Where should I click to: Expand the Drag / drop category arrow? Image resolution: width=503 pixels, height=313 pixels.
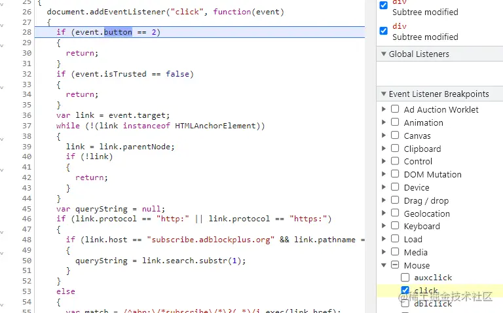[384, 200]
